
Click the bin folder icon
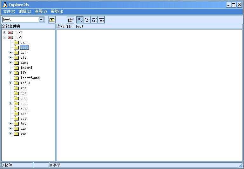[x=16, y=42]
